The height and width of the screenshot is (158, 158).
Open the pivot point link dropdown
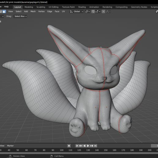coord(88,12)
